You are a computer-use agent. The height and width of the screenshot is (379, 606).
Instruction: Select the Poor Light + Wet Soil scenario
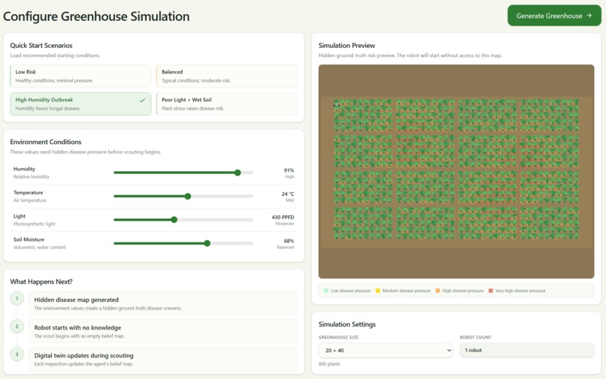(227, 104)
